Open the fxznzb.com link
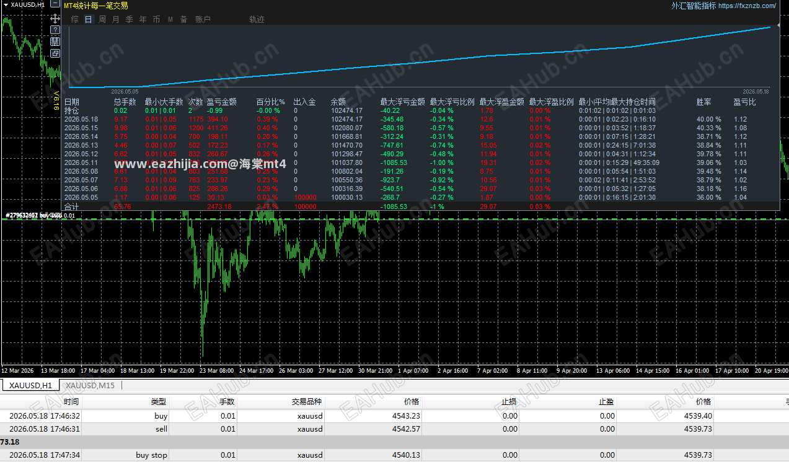This screenshot has width=789, height=467. tap(747, 6)
